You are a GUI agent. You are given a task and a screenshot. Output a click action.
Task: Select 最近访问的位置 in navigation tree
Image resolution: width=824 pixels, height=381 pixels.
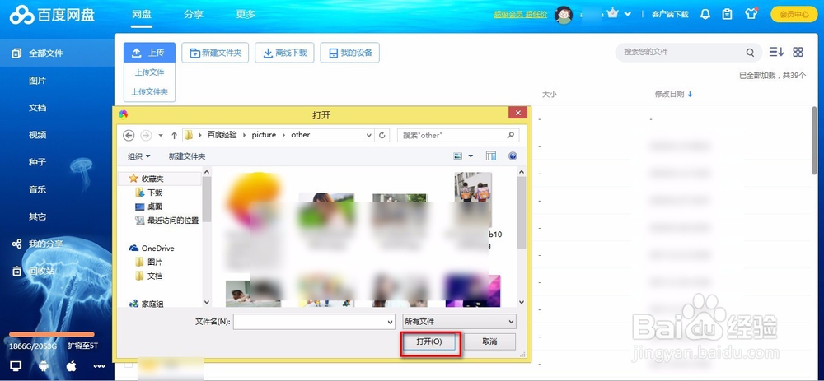coord(167,221)
